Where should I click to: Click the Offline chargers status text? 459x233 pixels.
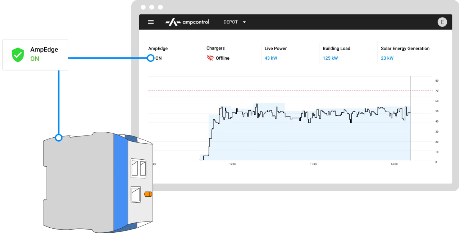(223, 58)
